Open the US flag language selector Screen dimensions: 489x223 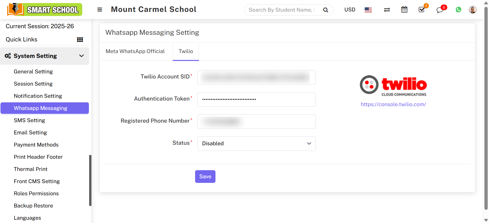pyautogui.click(x=368, y=10)
